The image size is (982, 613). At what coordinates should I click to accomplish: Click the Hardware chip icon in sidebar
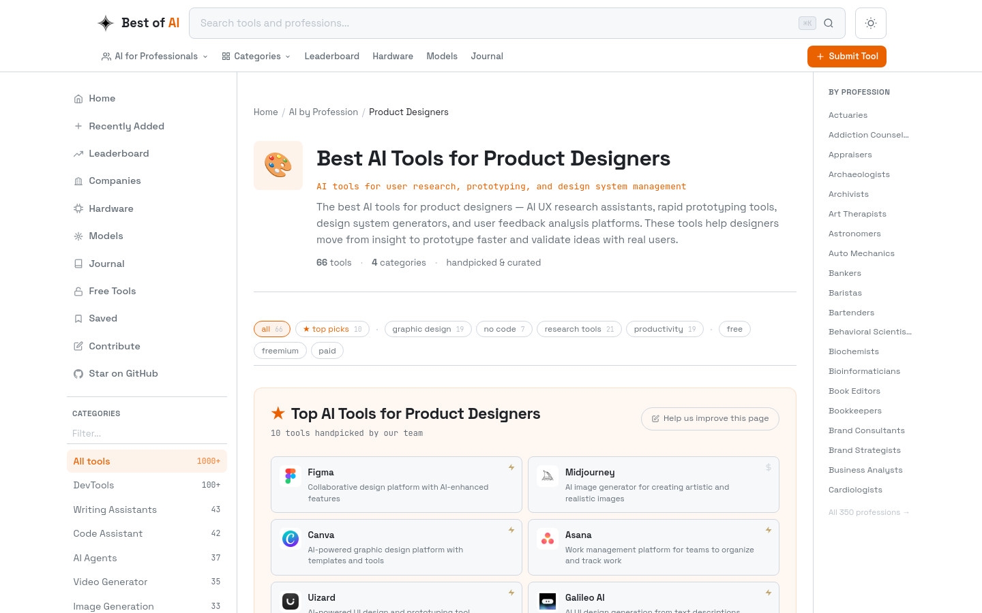coord(78,208)
